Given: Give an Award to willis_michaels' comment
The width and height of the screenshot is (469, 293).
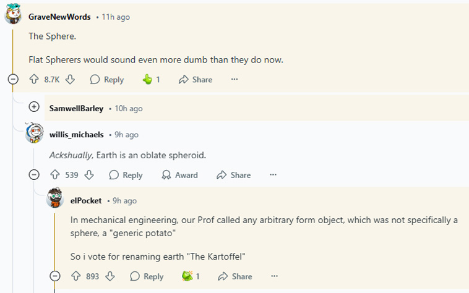Looking at the screenshot, I should coord(180,175).
